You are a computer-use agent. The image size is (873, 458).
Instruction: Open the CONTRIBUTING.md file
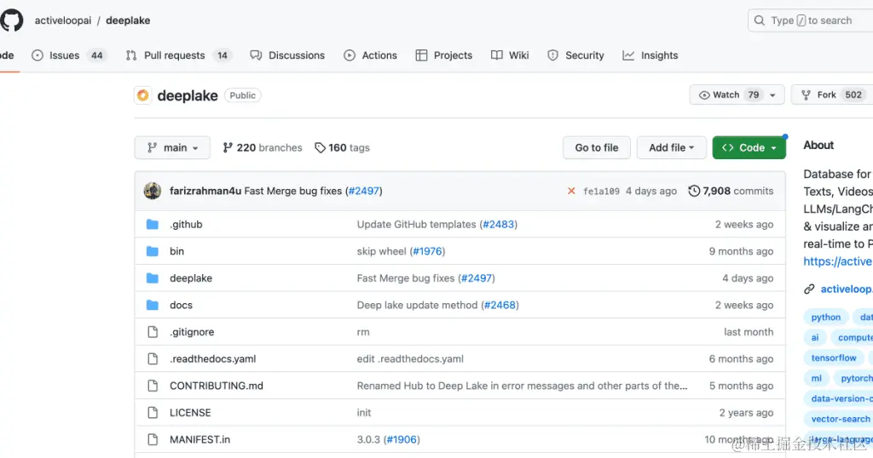coord(217,385)
